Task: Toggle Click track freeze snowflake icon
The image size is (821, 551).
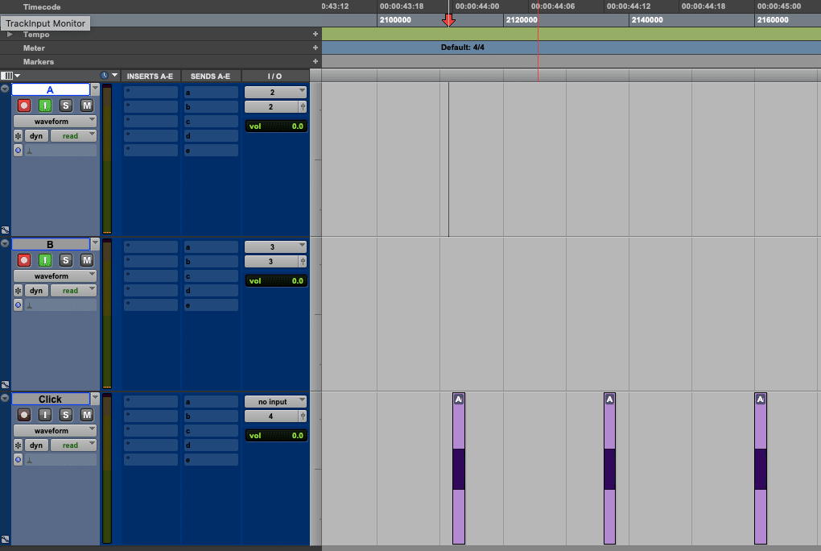Action: (18, 445)
